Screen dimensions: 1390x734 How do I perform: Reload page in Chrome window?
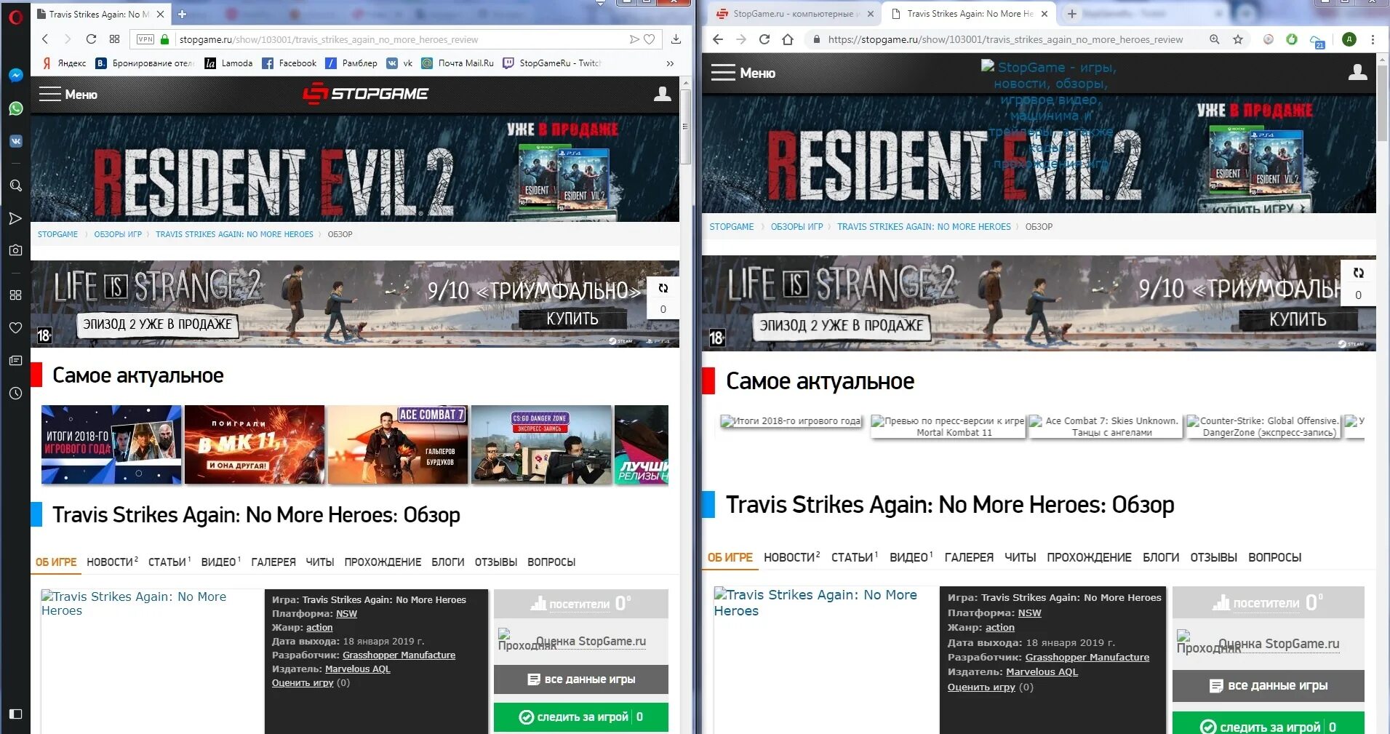(764, 39)
